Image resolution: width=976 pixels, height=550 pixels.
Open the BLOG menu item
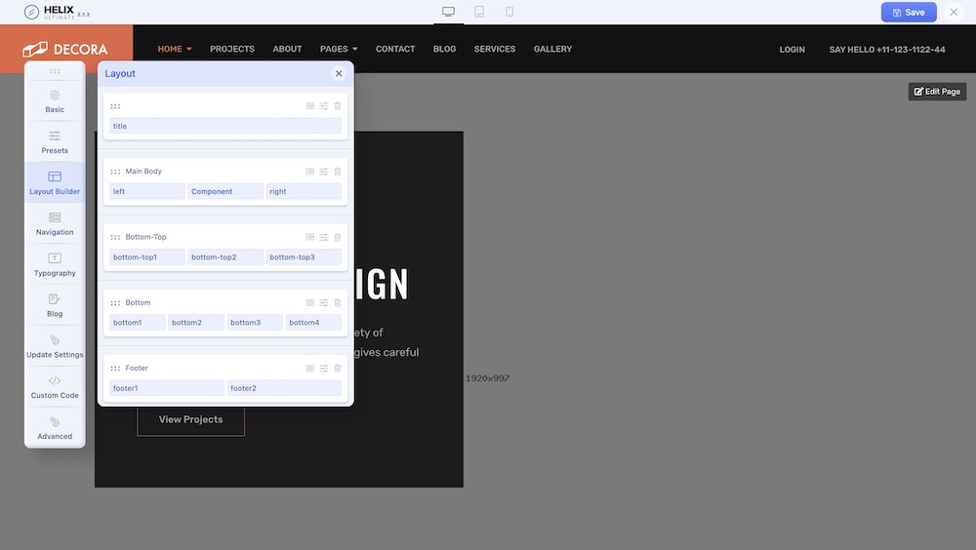pyautogui.click(x=444, y=49)
